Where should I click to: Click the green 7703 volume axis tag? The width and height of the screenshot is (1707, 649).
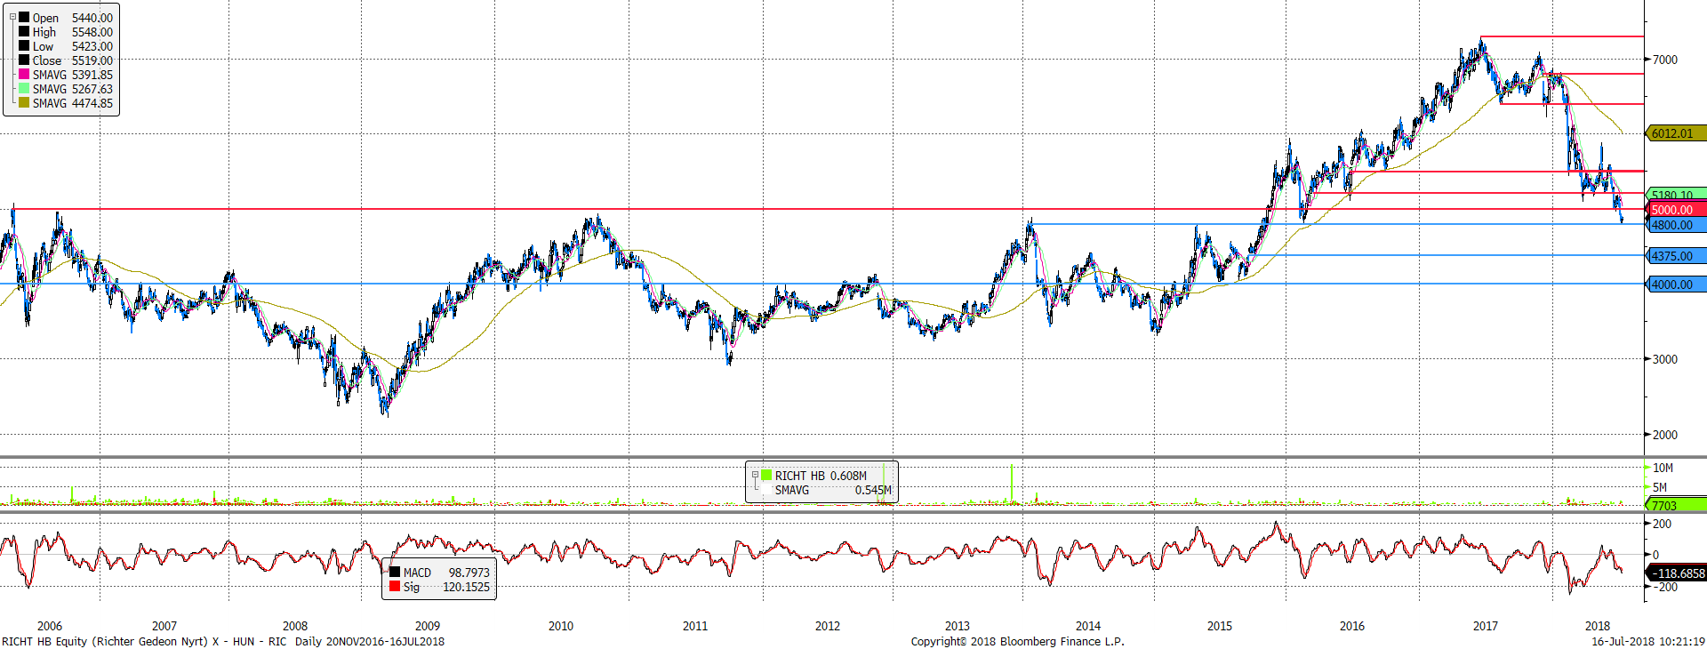pos(1677,505)
